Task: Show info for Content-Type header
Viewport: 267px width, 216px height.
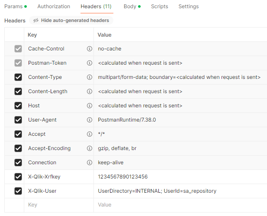Action: pos(90,77)
